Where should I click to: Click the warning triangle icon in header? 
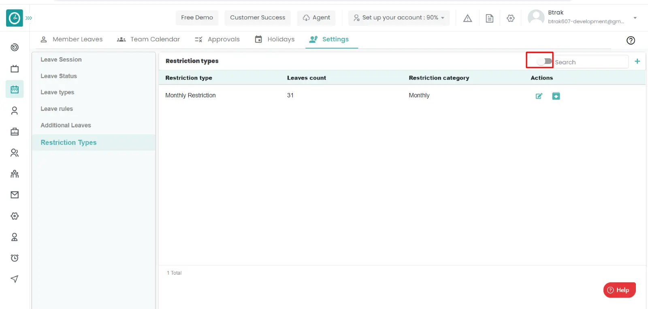pos(467,18)
